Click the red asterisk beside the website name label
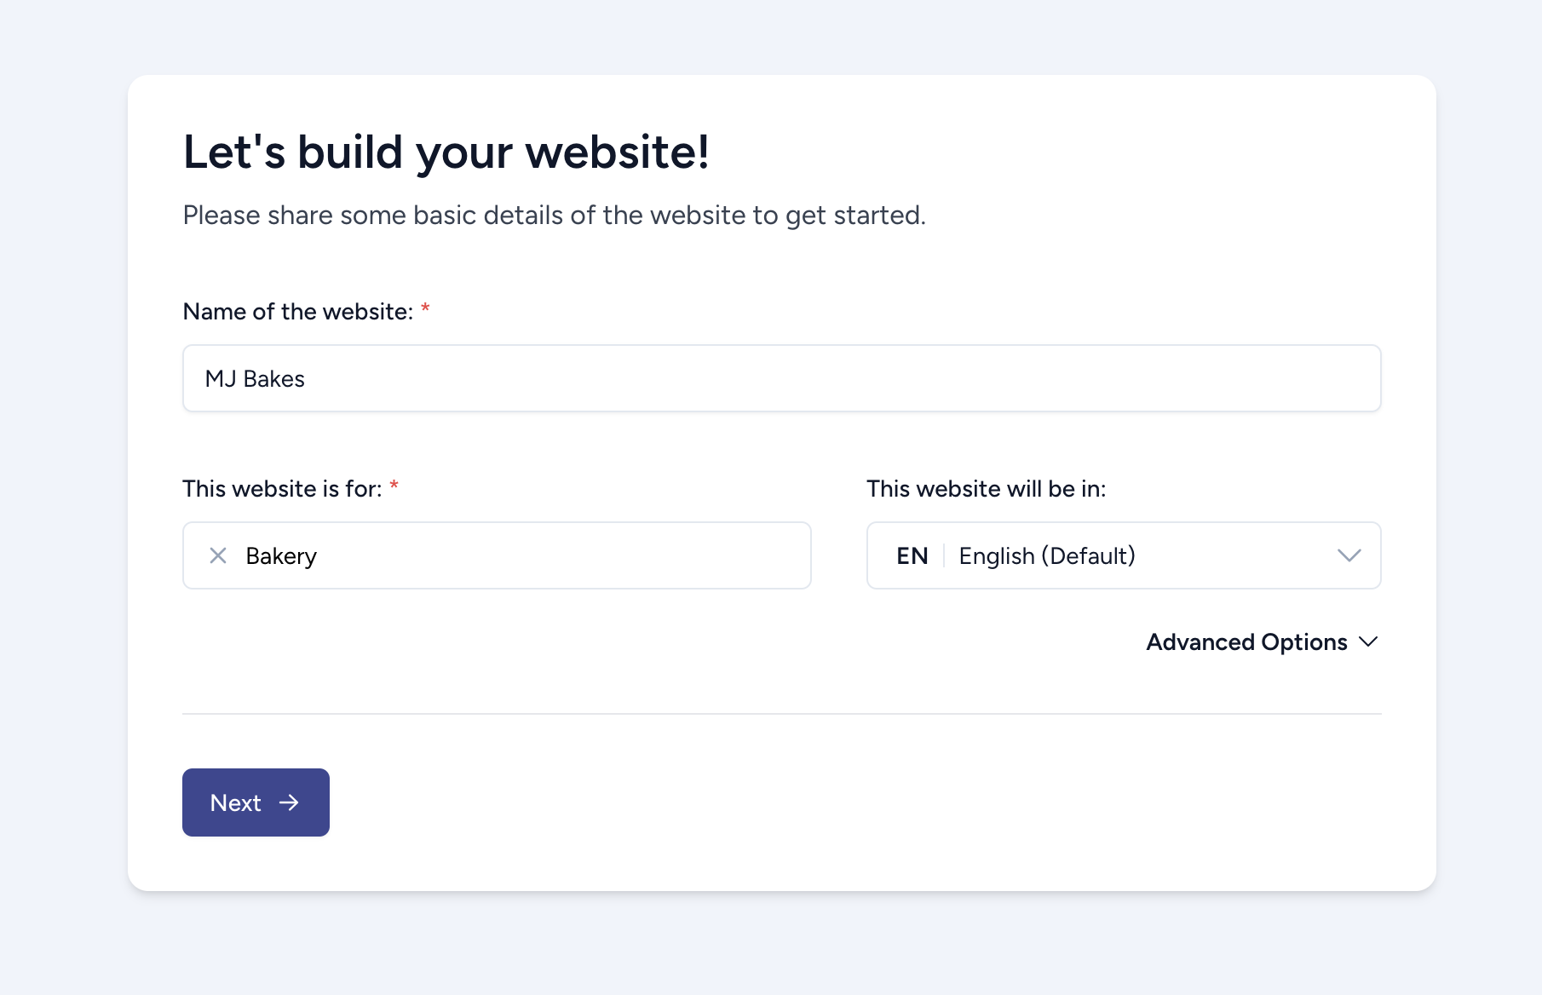 click(425, 309)
